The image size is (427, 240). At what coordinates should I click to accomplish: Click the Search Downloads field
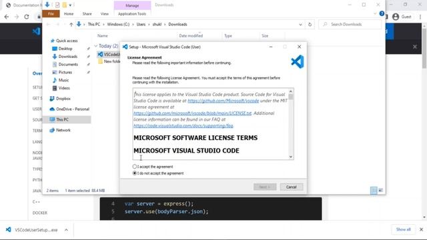[350, 25]
